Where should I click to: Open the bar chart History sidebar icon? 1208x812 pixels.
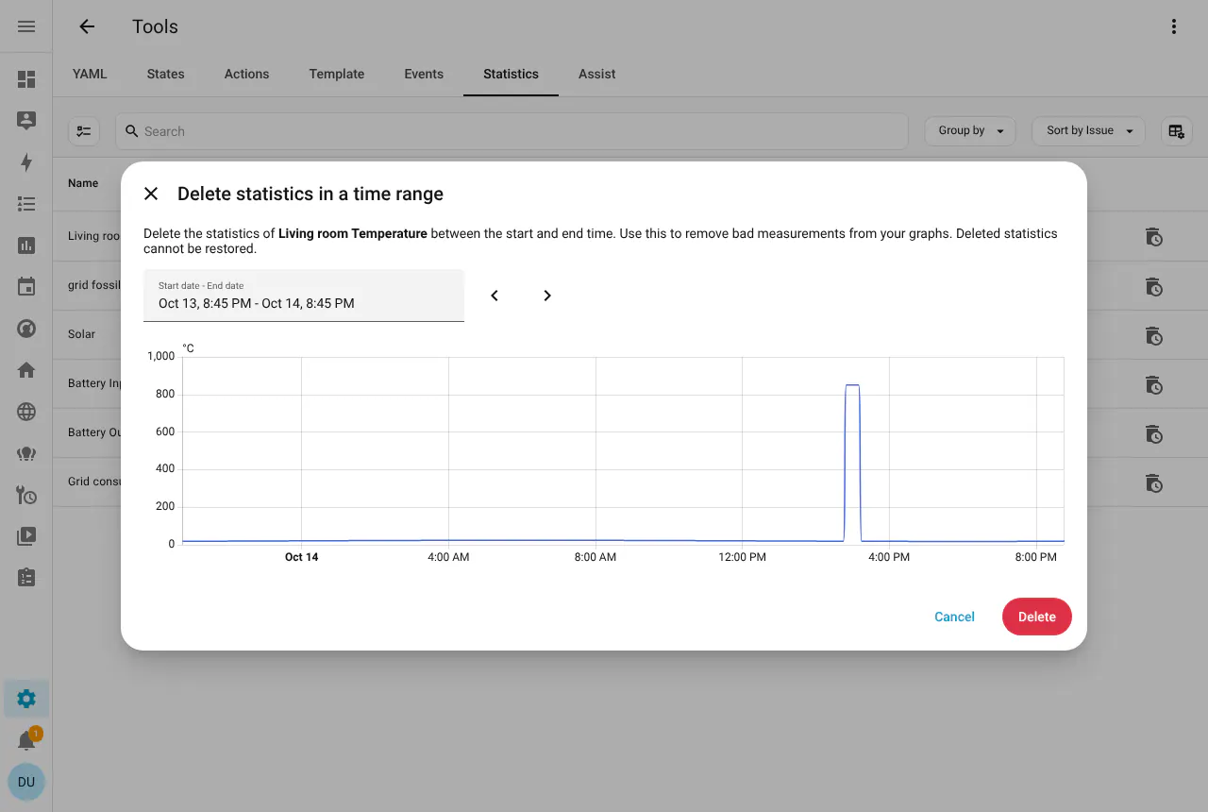[x=26, y=245]
